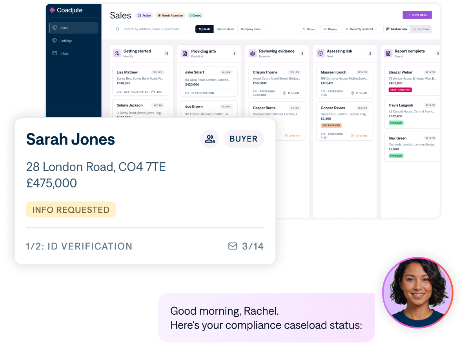Click clock icon on Crispin Thorne card
This screenshot has height=343, width=468.
point(284,93)
